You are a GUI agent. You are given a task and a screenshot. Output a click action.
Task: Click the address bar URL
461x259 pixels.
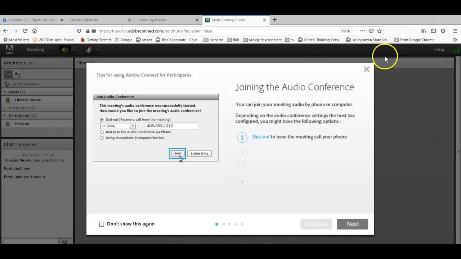[x=155, y=31]
